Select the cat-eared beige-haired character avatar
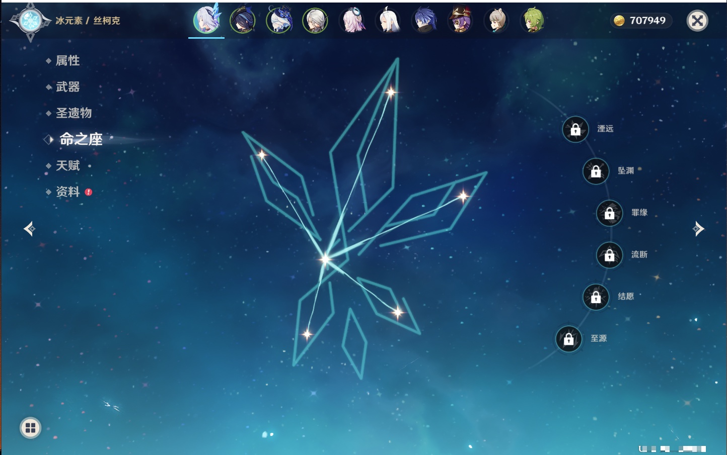This screenshot has width=727, height=455. [497, 21]
